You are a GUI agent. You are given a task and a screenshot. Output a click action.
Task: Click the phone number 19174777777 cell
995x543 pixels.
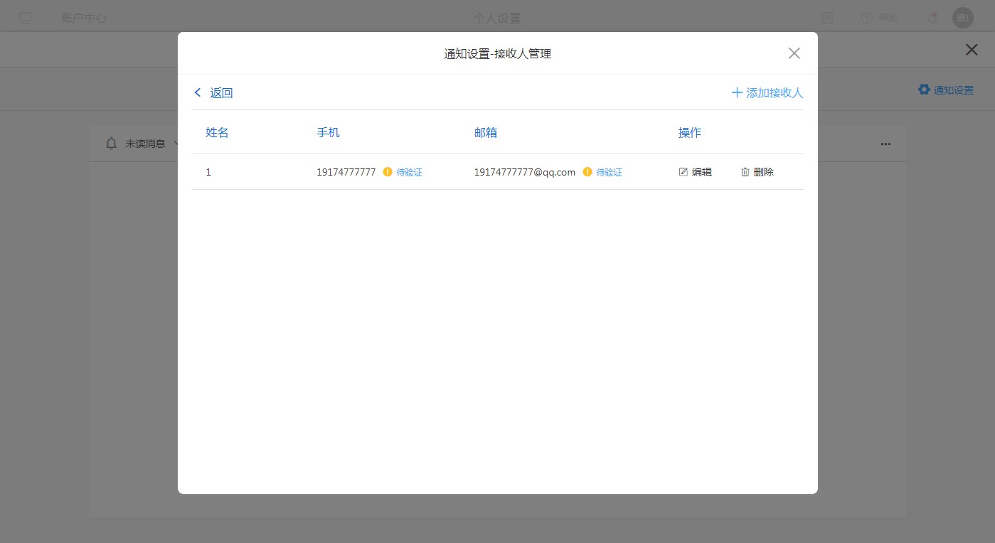(x=346, y=172)
